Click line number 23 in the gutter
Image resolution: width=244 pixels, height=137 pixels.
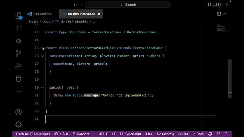37,32
